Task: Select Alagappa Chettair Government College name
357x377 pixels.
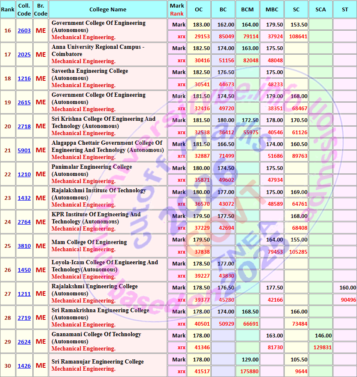Action: click(x=108, y=146)
